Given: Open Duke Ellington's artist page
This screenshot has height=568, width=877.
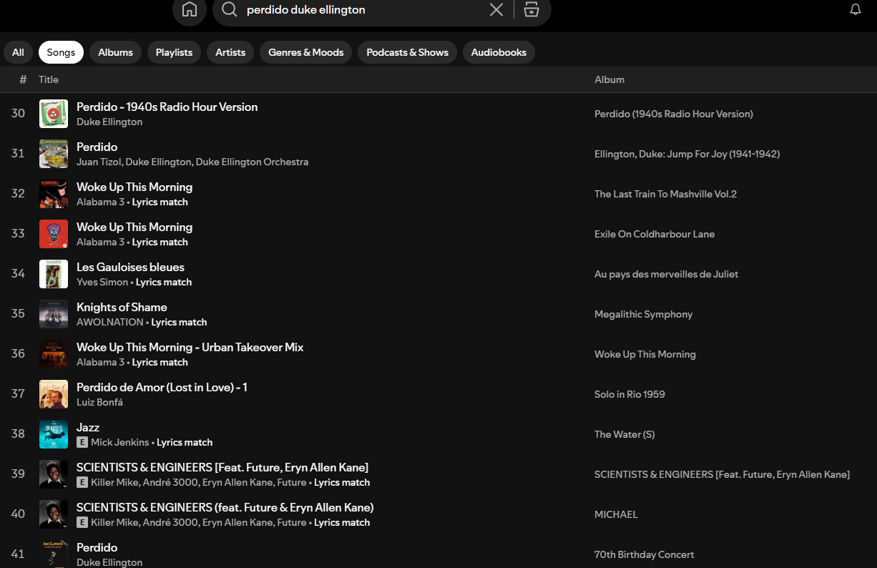Looking at the screenshot, I should pyautogui.click(x=109, y=122).
